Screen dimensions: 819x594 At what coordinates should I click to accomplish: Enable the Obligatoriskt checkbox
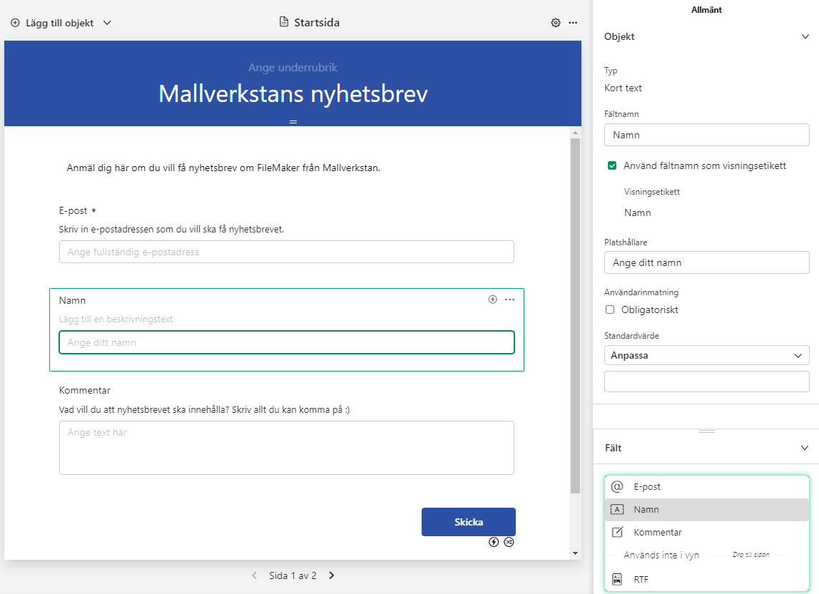pyautogui.click(x=609, y=309)
